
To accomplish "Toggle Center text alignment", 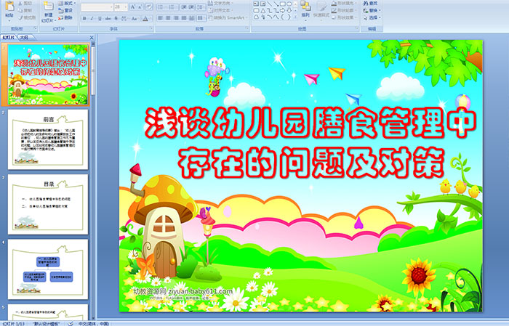I will [x=168, y=18].
